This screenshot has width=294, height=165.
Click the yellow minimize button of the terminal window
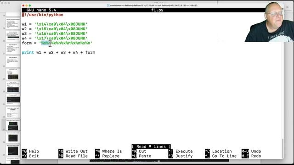27,5
